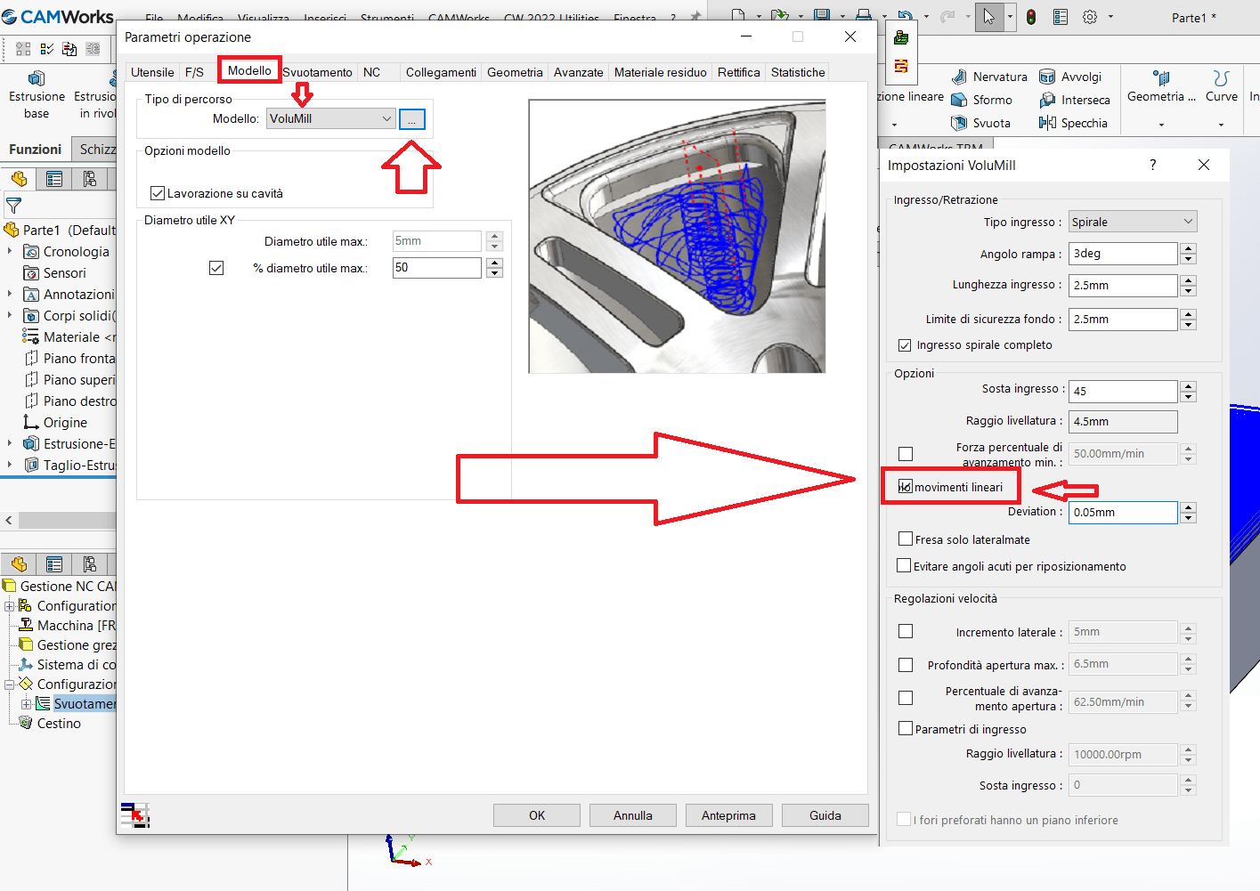
Task: Click the filter funnel icon in the feature tree
Action: 13,206
